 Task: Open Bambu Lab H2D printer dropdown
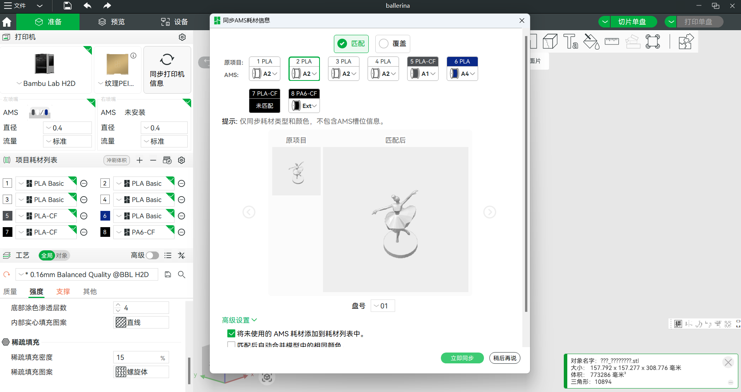tap(46, 83)
